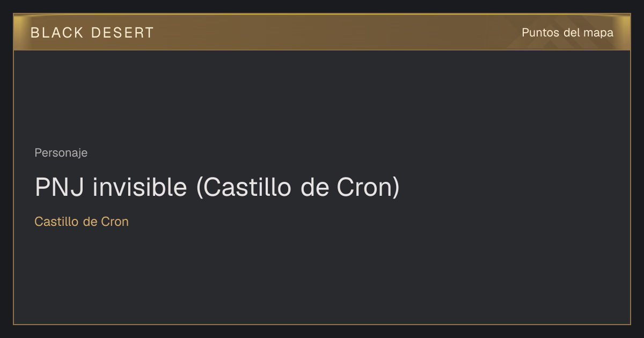This screenshot has height=338, width=644.
Task: Click Cron in the gold subtitle
Action: (115, 222)
